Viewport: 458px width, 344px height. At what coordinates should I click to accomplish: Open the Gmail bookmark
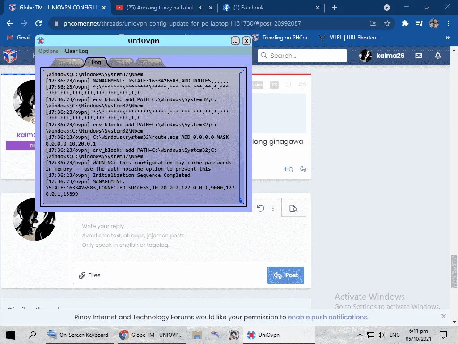tap(18, 38)
